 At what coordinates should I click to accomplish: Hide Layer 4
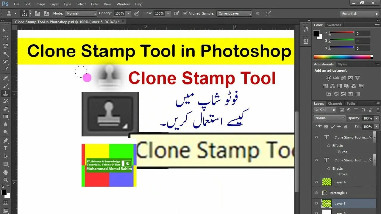tap(316, 182)
